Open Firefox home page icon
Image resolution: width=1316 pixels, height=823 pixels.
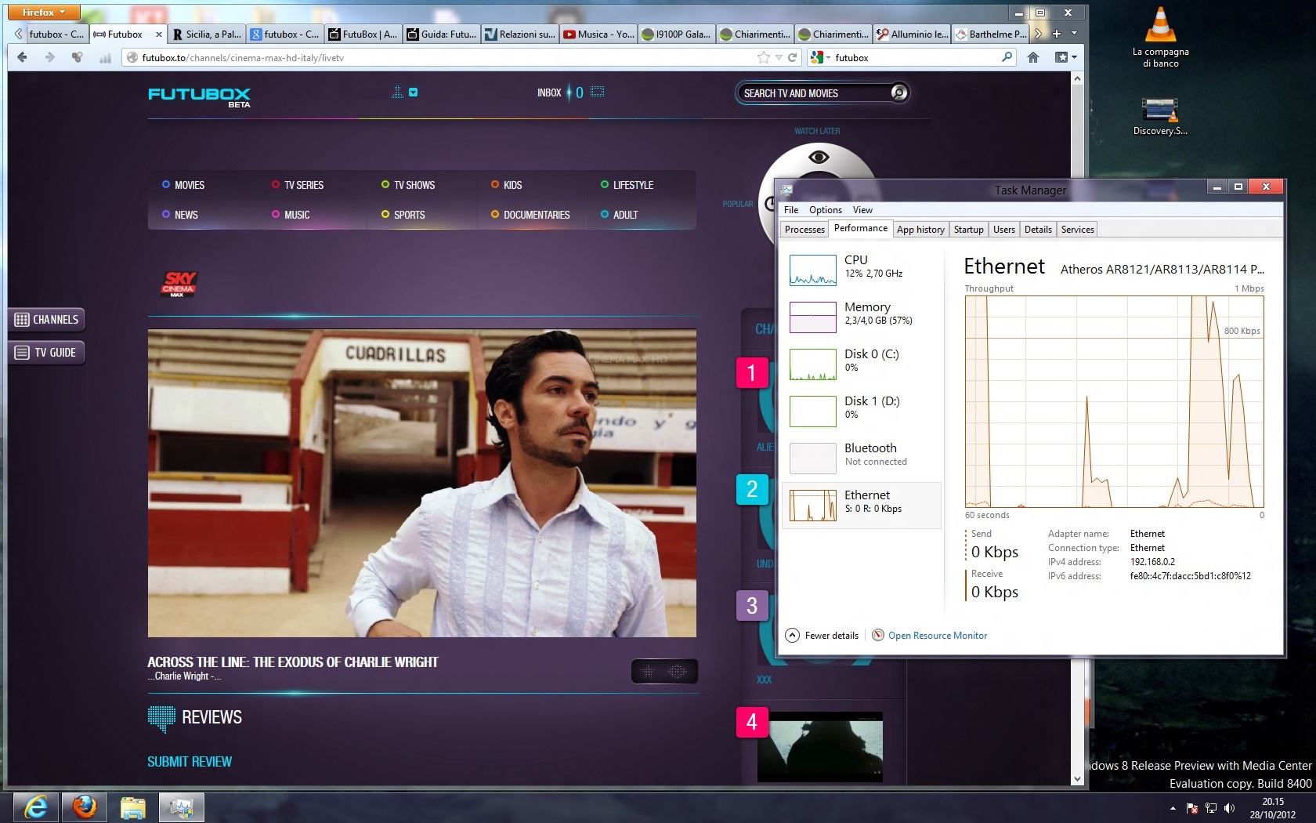(1033, 57)
